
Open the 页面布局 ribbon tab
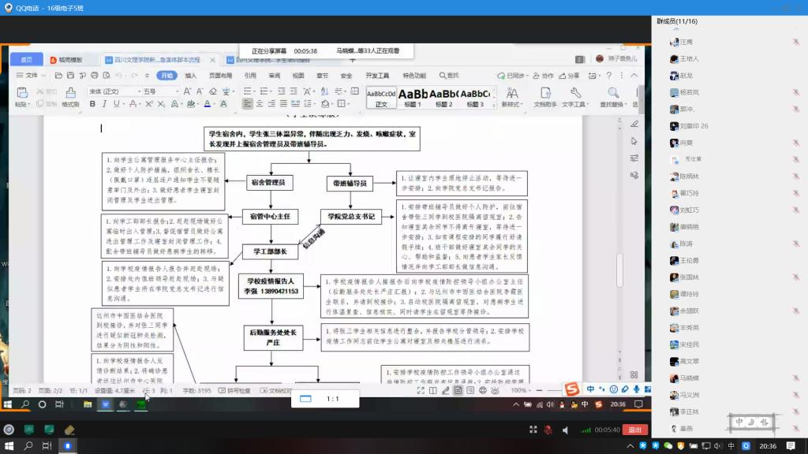(x=220, y=76)
